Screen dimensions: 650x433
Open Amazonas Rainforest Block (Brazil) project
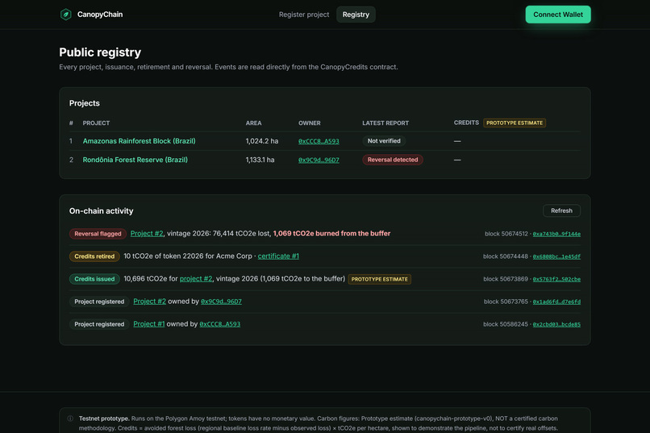(139, 141)
